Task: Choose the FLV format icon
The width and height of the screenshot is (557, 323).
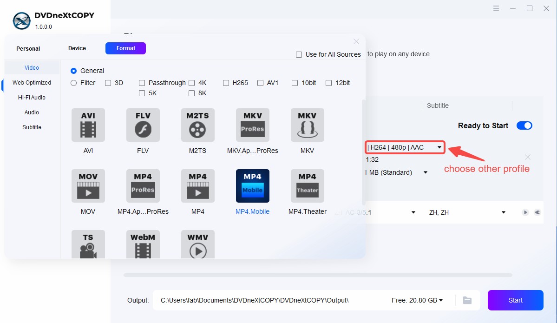Action: [143, 125]
